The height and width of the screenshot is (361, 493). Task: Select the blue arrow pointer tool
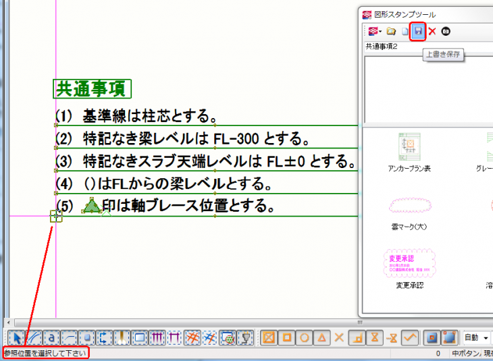16,338
